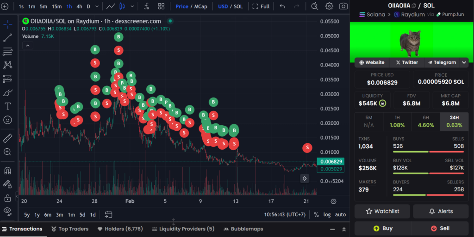The image size is (474, 237).
Task: Select the 1H stats period
Action: (x=397, y=122)
